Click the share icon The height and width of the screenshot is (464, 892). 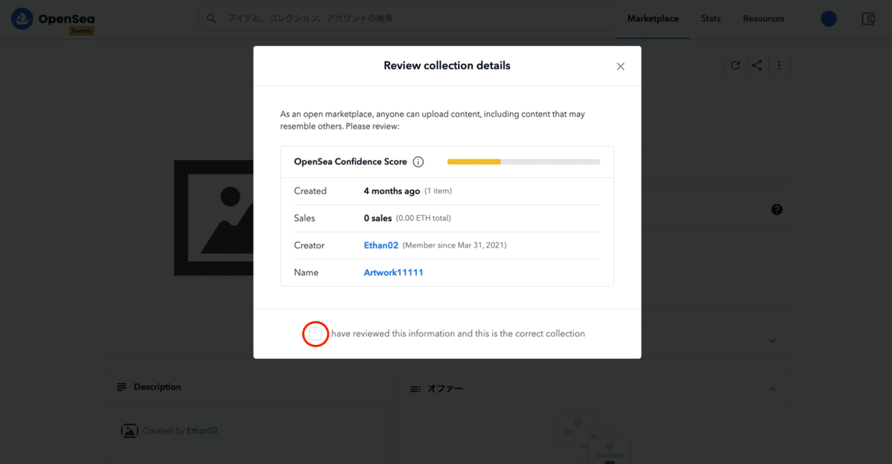click(757, 65)
